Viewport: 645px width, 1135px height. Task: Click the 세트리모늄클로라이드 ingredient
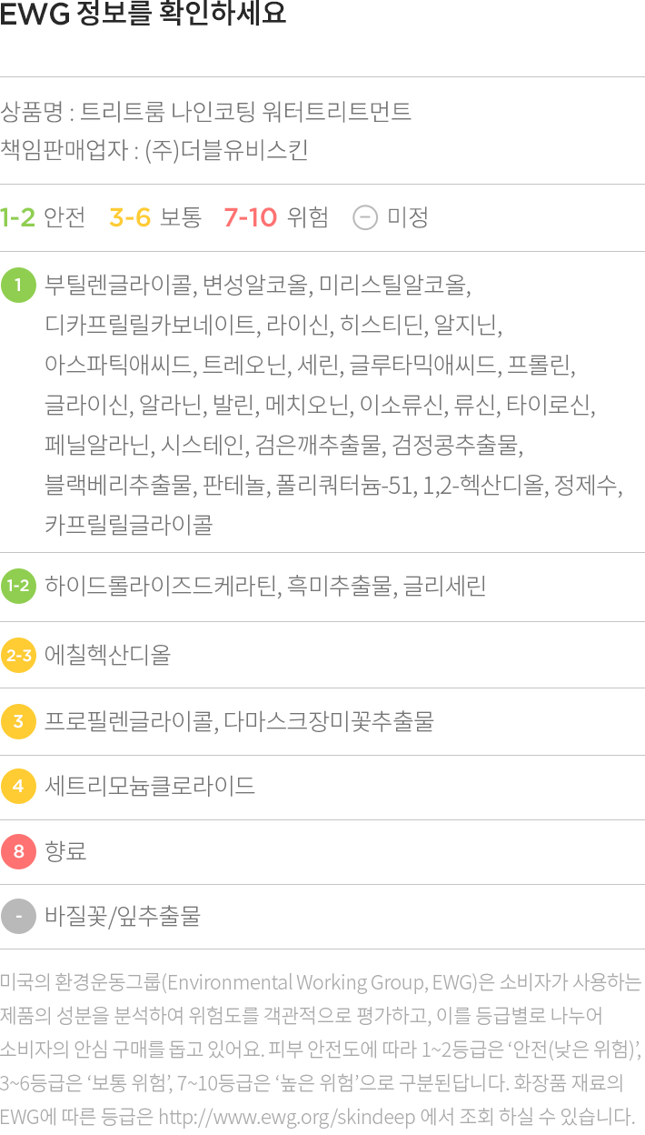(x=150, y=787)
